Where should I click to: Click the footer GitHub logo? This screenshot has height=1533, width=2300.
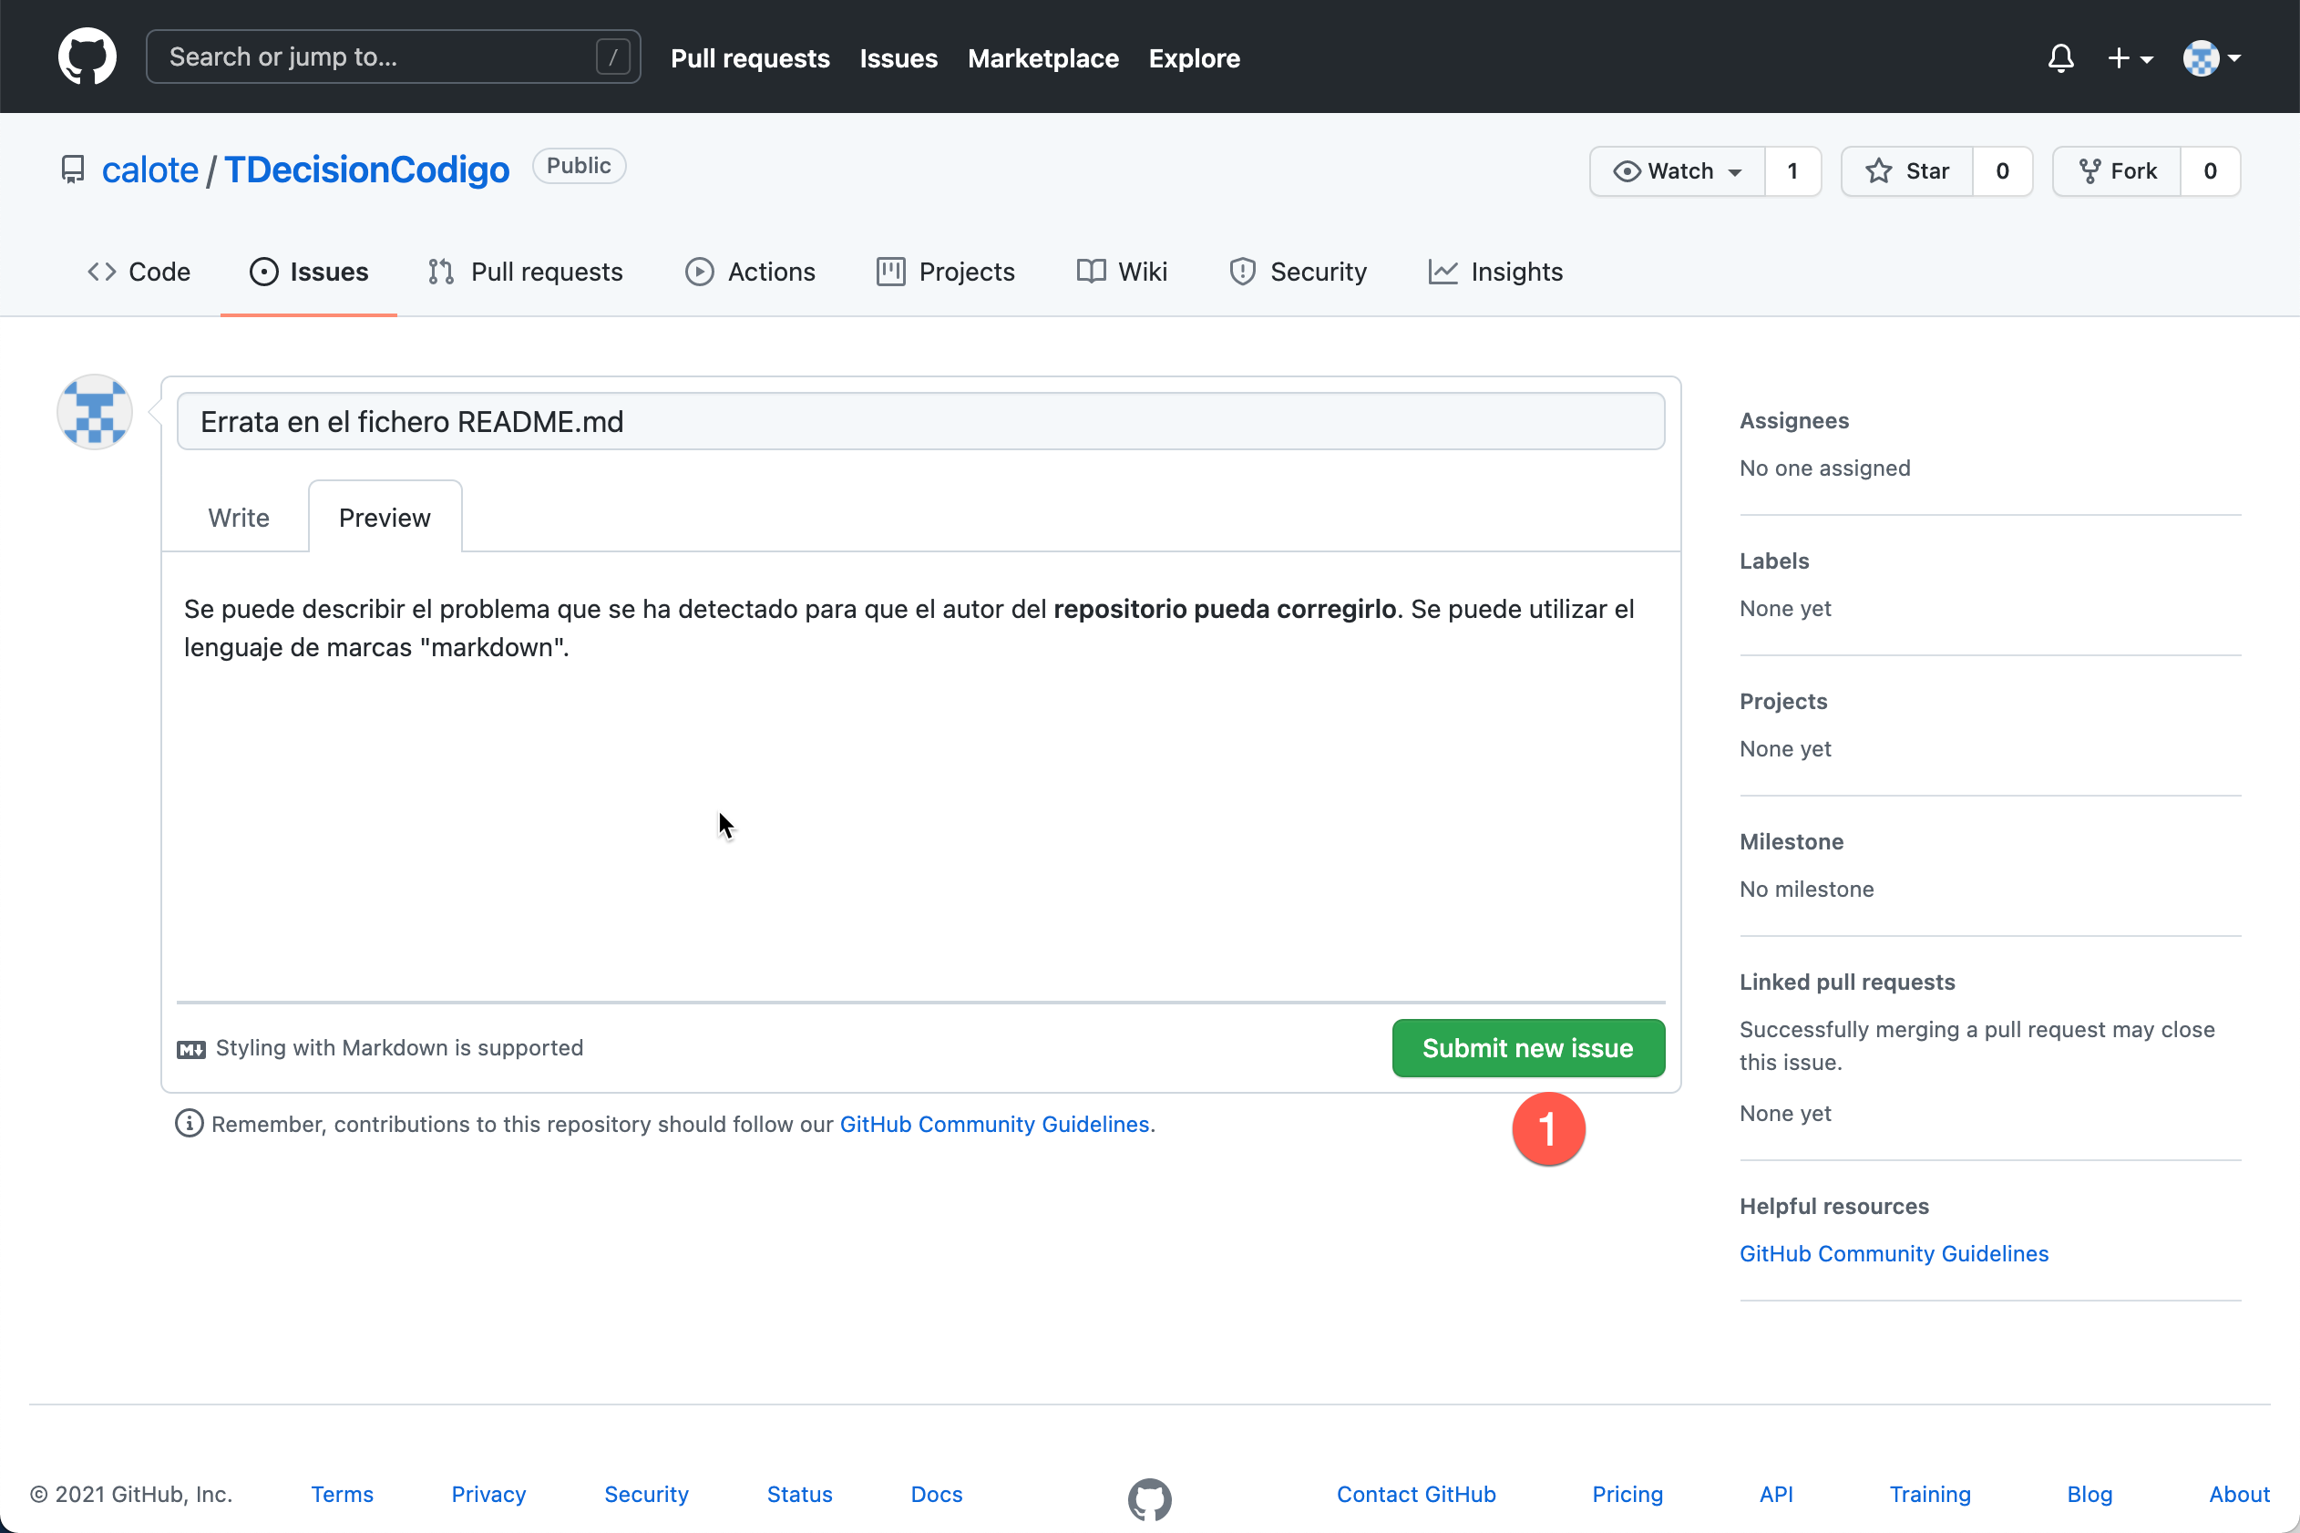[x=1149, y=1498]
